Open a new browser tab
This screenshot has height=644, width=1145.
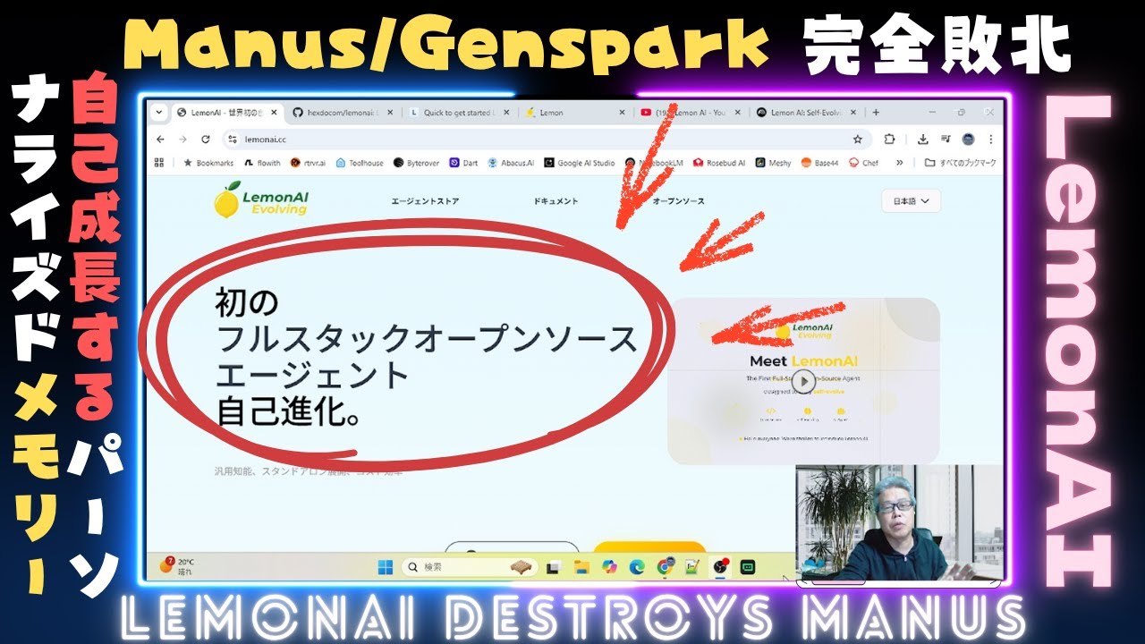pos(876,113)
